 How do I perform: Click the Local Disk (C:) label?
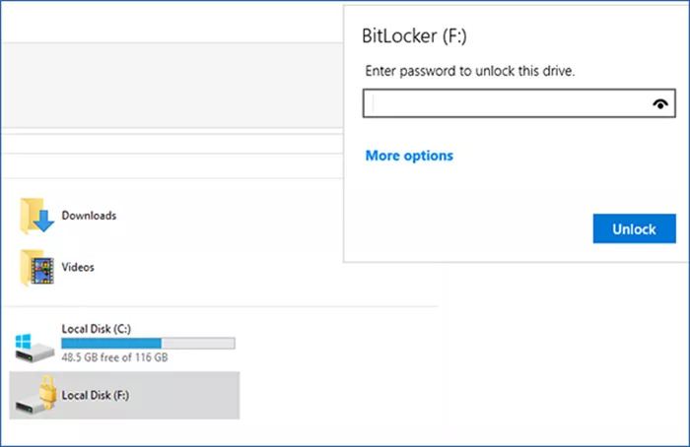click(95, 326)
